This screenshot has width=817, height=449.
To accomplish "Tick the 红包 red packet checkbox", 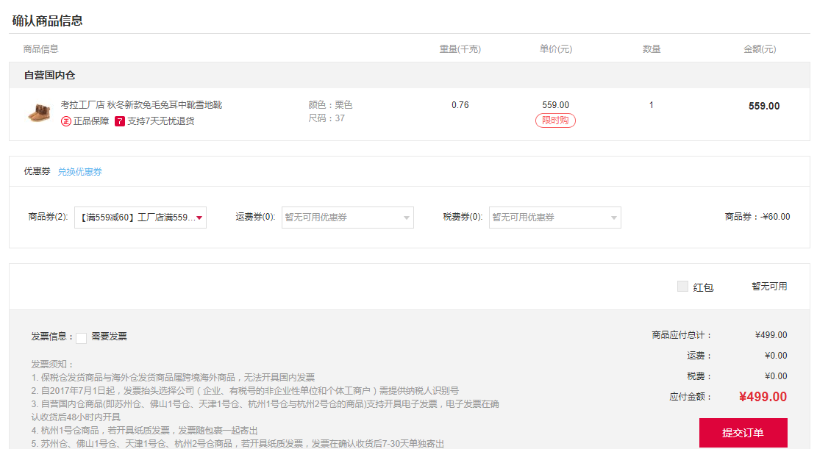I will (x=682, y=286).
